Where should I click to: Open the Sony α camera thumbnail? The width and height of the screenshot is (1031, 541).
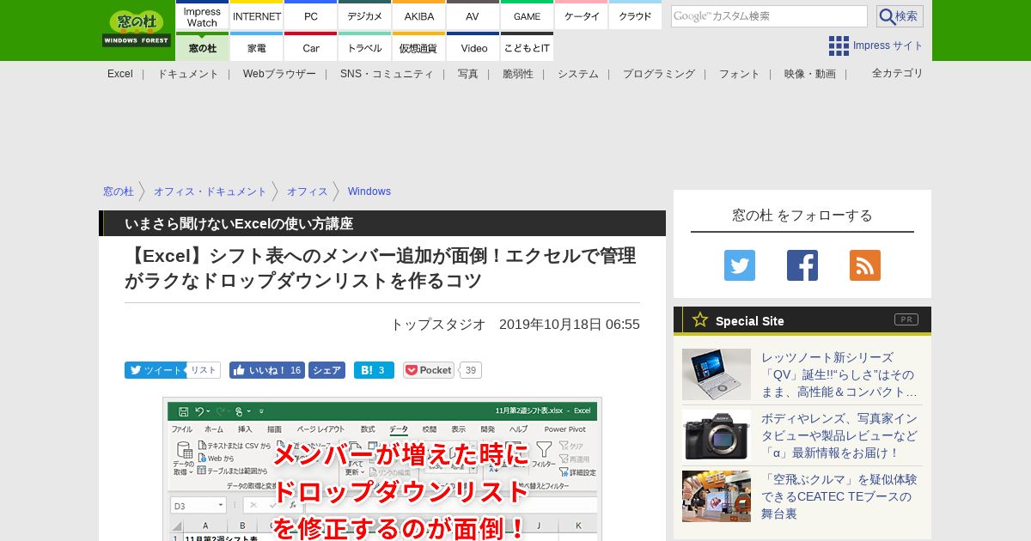(717, 435)
